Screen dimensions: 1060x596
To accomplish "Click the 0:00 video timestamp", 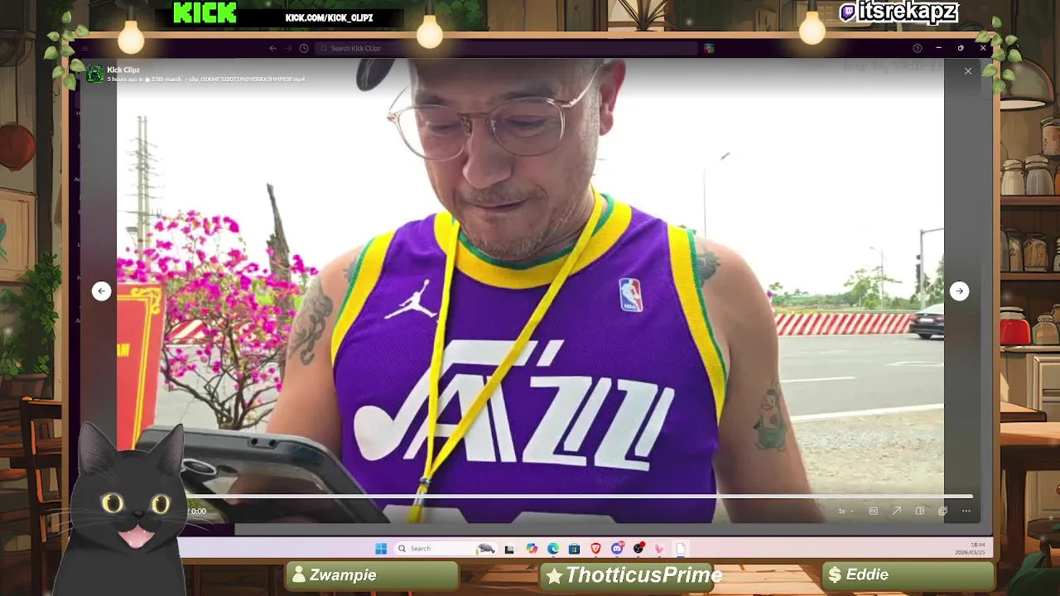I will [x=197, y=511].
